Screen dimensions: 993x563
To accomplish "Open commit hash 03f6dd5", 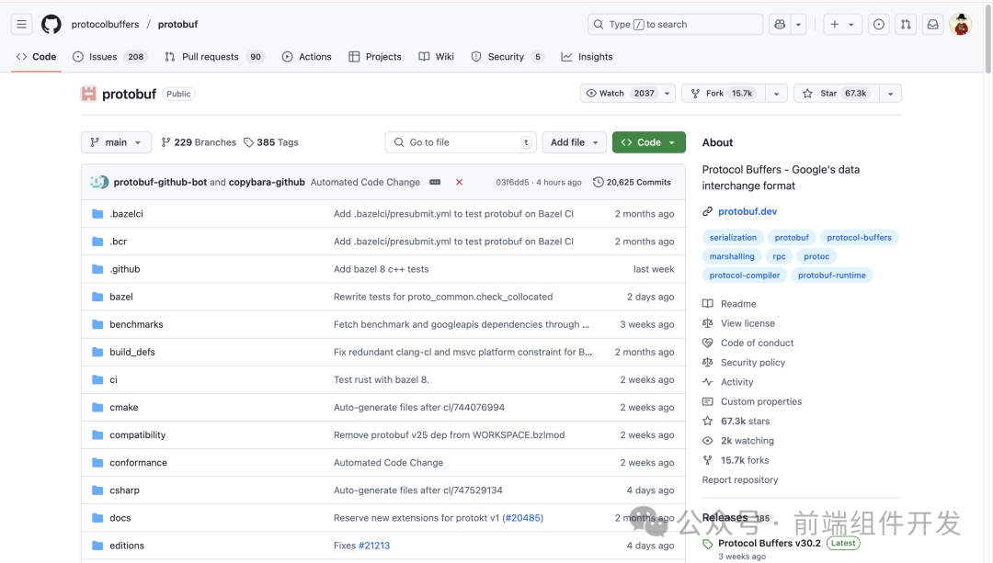I will [512, 182].
